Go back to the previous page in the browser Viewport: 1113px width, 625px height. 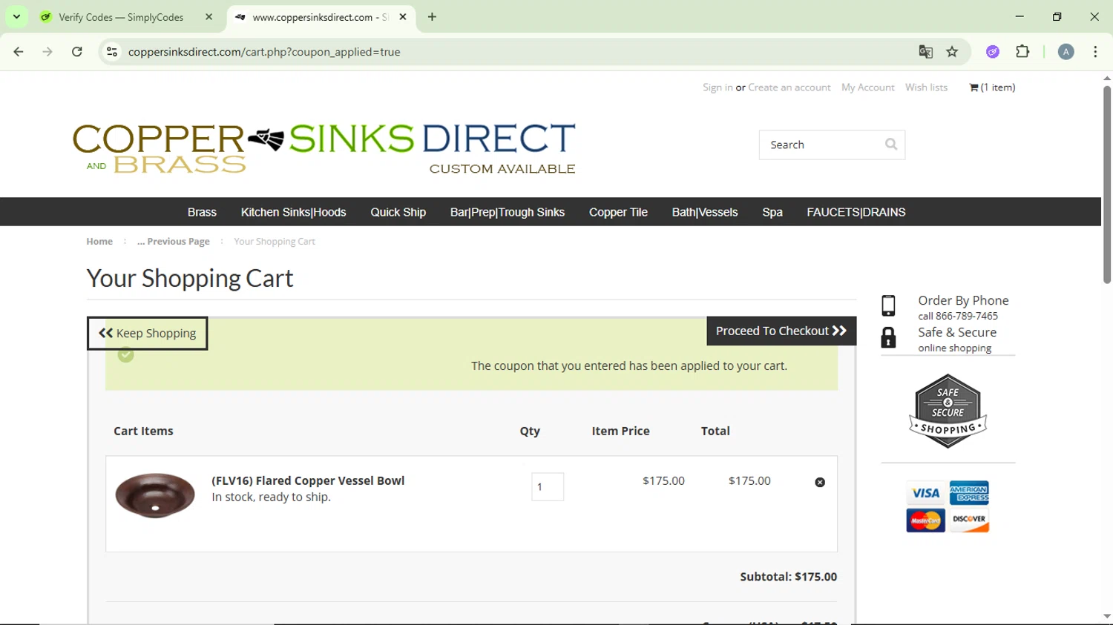(19, 52)
